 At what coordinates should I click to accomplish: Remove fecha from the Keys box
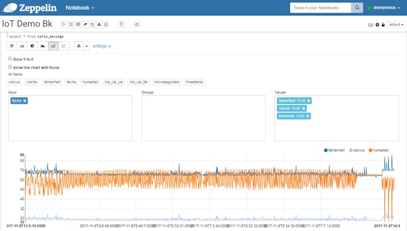point(25,101)
